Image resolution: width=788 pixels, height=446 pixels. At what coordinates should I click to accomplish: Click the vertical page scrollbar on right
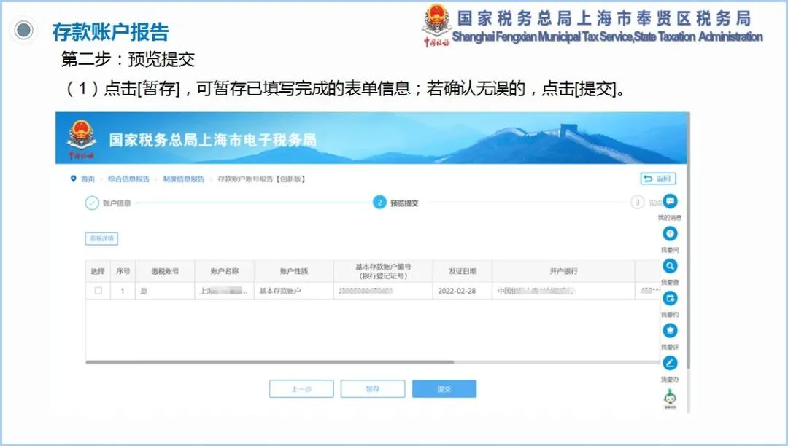pos(688,242)
